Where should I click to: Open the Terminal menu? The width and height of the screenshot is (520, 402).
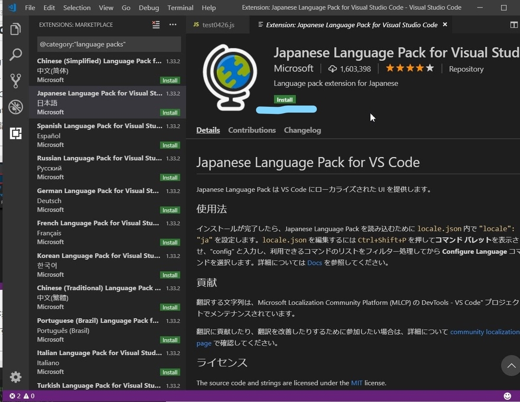(181, 7)
